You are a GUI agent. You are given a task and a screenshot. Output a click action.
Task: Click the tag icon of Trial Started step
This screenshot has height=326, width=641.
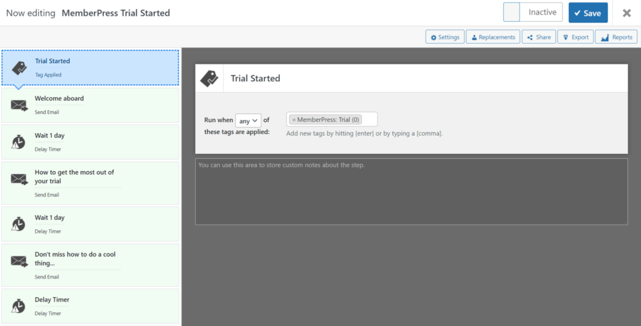pyautogui.click(x=19, y=68)
